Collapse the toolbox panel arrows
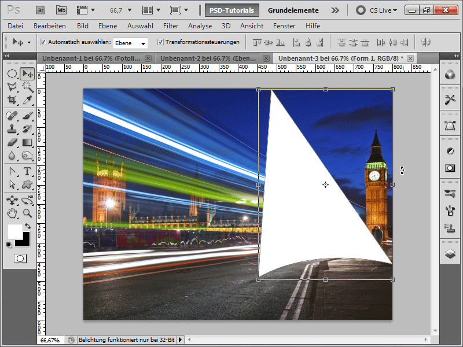This screenshot has height=347, width=463. [6, 56]
